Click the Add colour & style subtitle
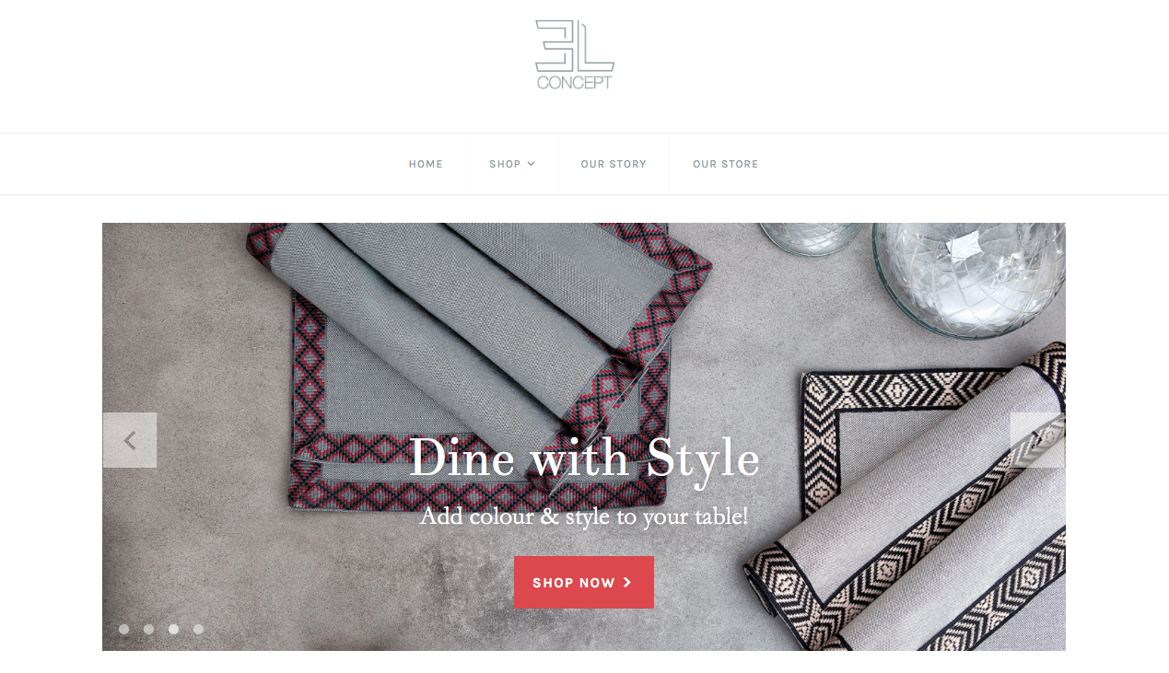This screenshot has width=1169, height=673. 584,516
